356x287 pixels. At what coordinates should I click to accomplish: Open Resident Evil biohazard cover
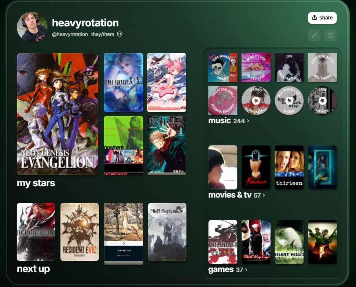(x=80, y=232)
